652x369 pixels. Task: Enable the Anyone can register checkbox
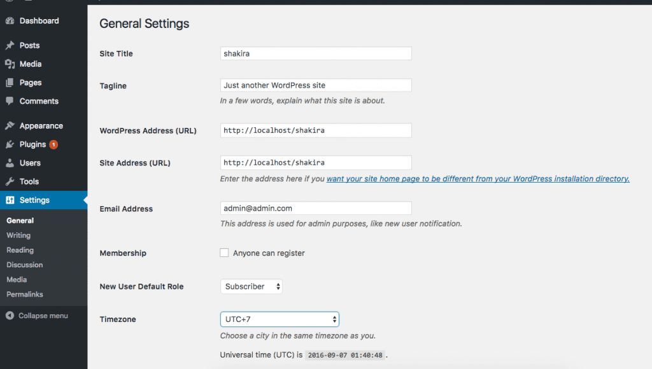click(224, 253)
